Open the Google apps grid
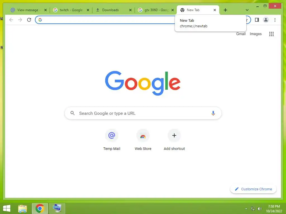Screen dimensions: 286x214 [271, 34]
